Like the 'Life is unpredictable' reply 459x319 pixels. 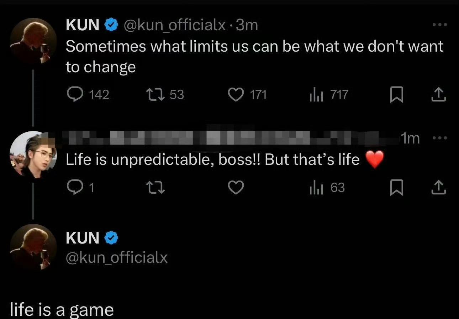coord(236,188)
